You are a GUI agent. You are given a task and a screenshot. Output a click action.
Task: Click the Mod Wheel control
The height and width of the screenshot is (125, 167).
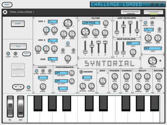click(x=21, y=107)
